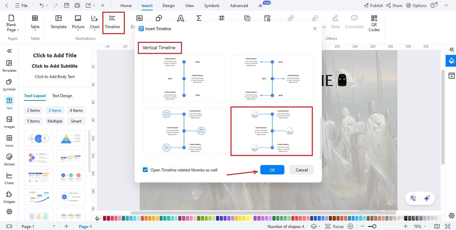The height and width of the screenshot is (230, 456).
Task: Insert a QR Codes element
Action: coord(374,23)
